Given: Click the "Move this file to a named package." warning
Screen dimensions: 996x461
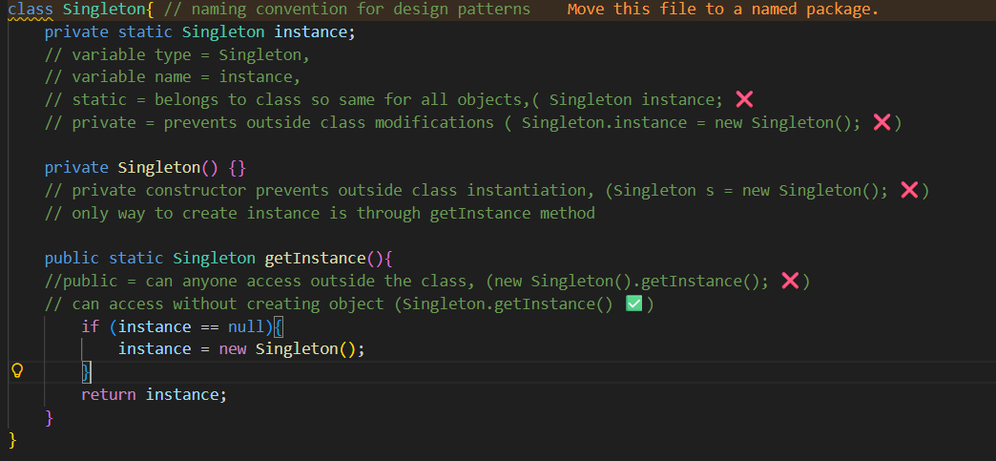Looking at the screenshot, I should point(723,10).
